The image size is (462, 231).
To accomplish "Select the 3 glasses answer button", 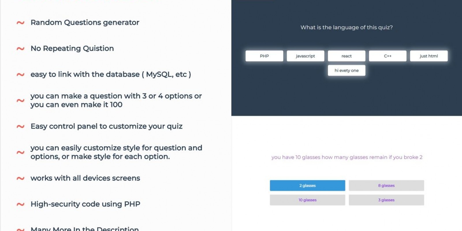I will [x=386, y=200].
